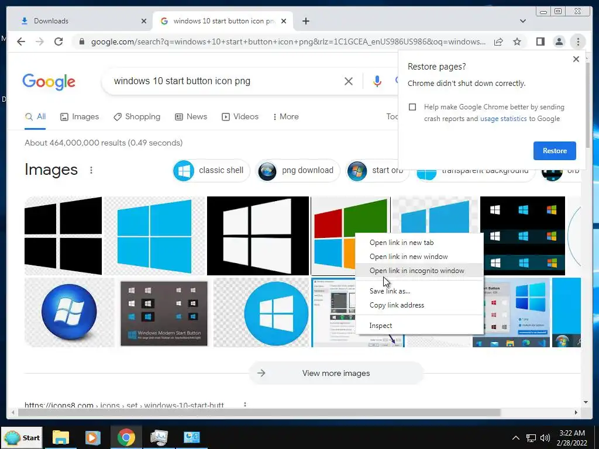Choose Inspect from context menu
599x449 pixels.
click(x=419, y=326)
